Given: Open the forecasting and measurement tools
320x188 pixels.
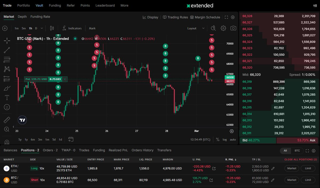Looking at the screenshot, I should 7,79.
